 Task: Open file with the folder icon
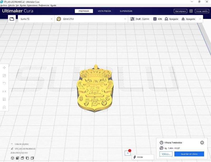[x=12, y=19]
